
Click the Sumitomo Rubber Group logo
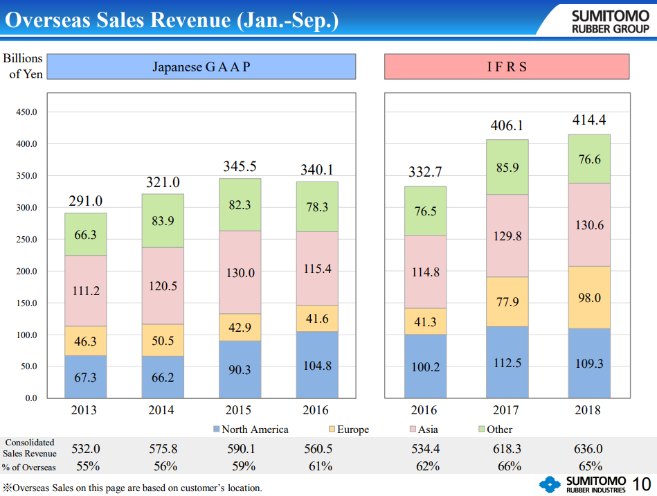(x=611, y=21)
